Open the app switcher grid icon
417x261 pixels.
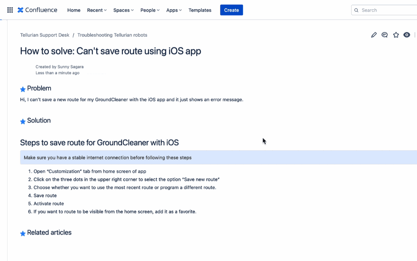click(10, 10)
